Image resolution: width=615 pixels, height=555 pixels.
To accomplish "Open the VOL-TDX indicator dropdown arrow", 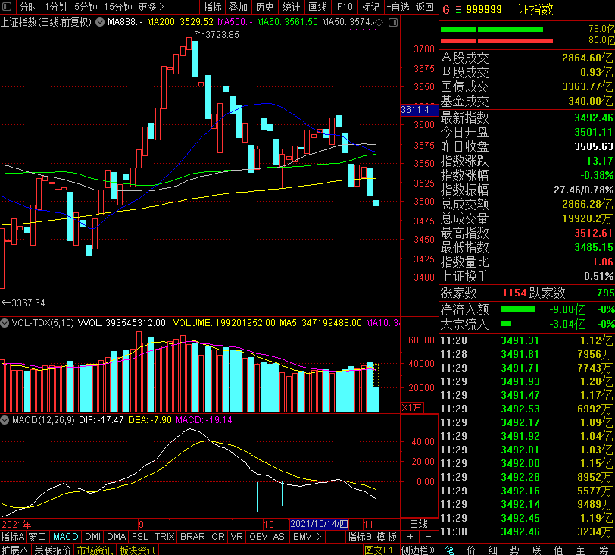I will click(x=5, y=323).
